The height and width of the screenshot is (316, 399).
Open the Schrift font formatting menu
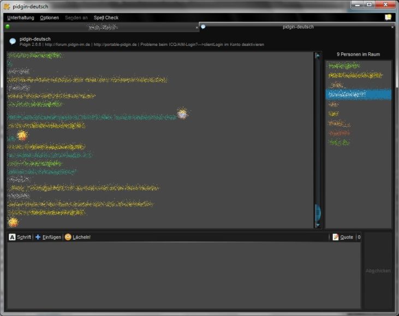20,237
